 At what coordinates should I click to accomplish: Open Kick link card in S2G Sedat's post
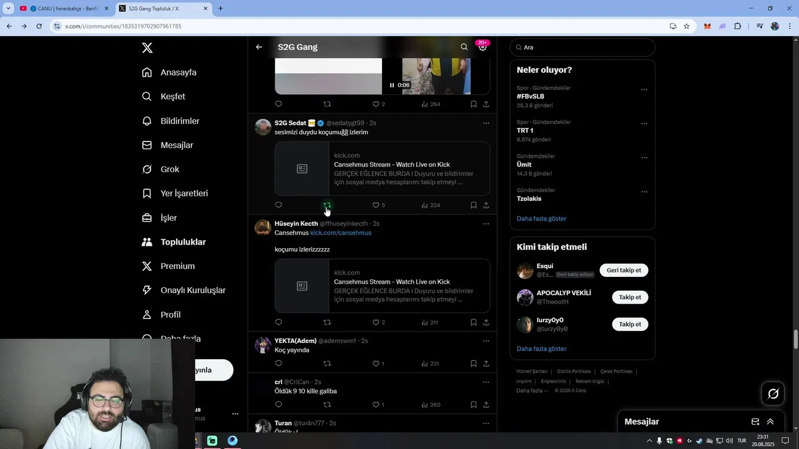tap(382, 169)
